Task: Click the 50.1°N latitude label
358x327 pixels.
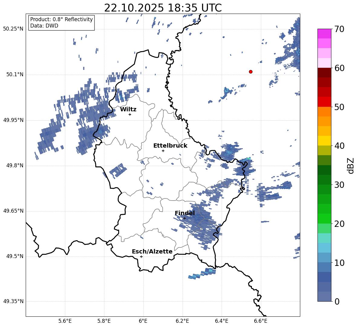Action: [x=15, y=75]
